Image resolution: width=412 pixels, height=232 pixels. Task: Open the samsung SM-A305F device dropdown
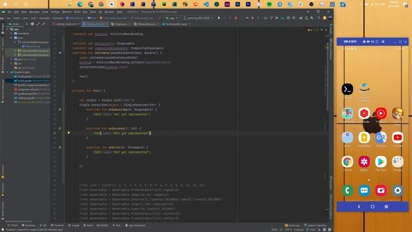point(198,18)
